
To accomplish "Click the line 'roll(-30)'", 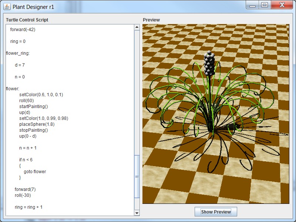I will pos(23,195).
